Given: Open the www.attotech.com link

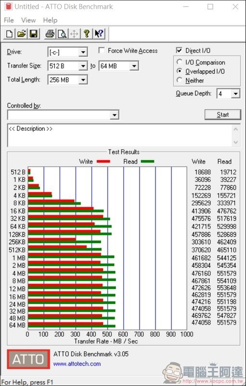Looking at the screenshot, I should [x=77, y=364].
